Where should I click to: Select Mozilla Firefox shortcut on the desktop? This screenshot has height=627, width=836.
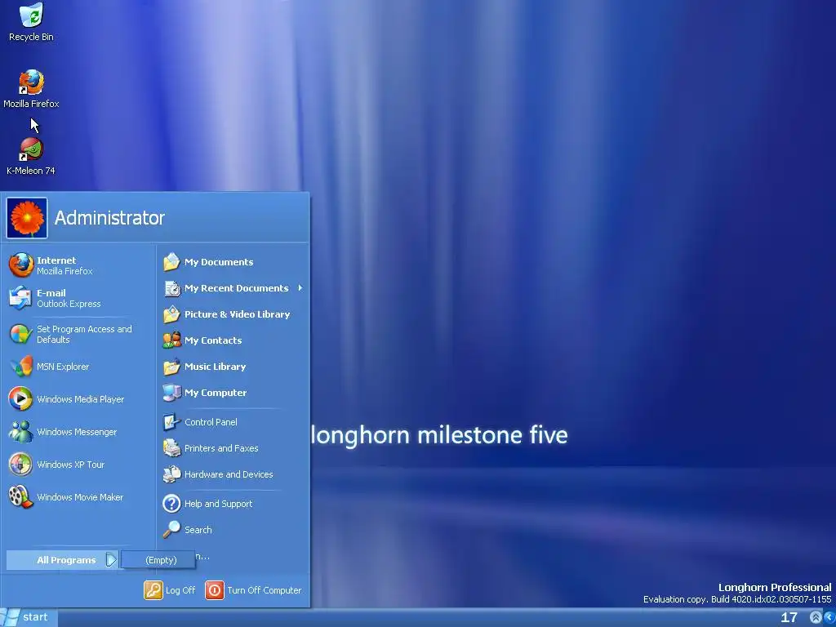[x=31, y=89]
